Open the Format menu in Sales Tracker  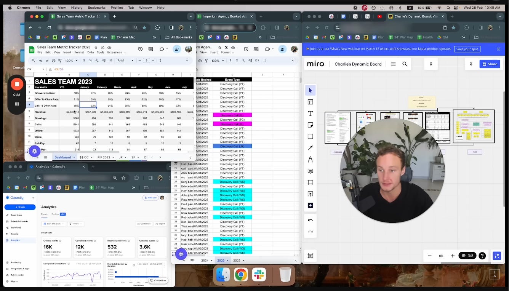tap(79, 53)
